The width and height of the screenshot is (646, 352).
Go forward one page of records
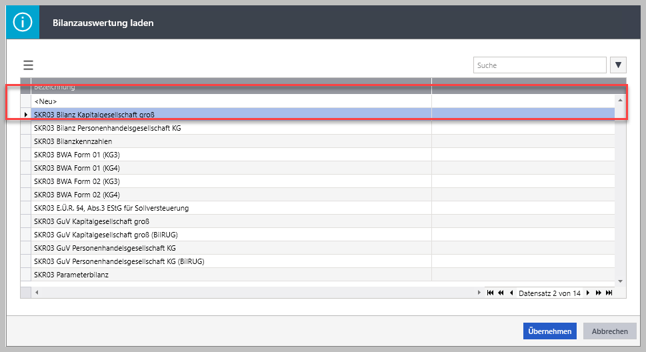[x=598, y=293]
